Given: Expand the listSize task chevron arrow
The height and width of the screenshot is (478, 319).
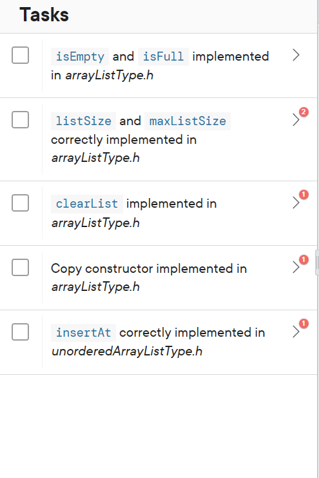Looking at the screenshot, I should (x=296, y=120).
